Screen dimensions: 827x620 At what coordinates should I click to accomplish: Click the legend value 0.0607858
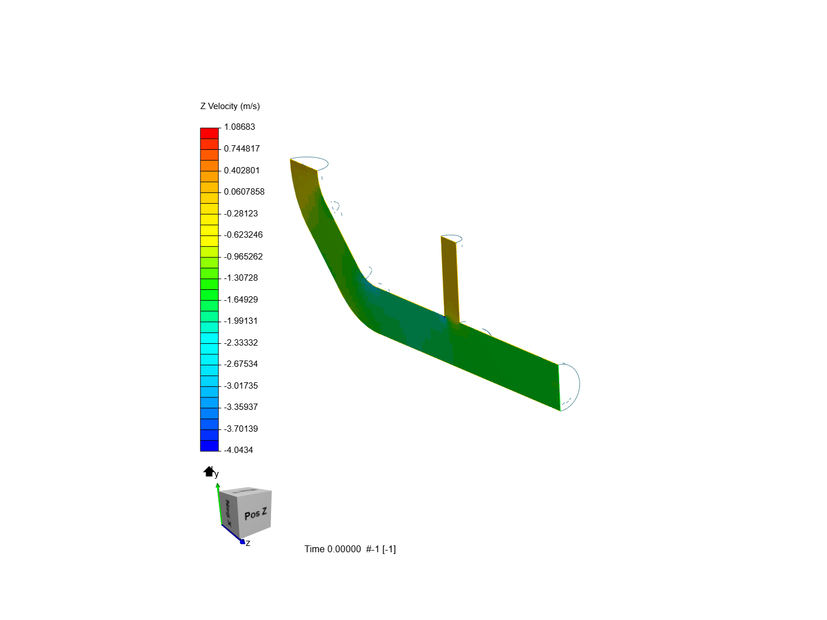244,192
